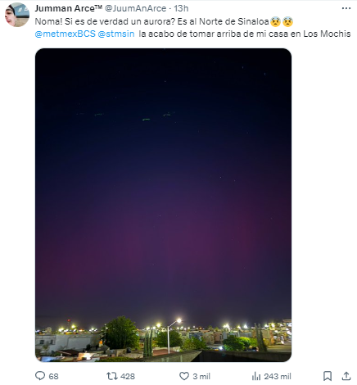The width and height of the screenshot is (357, 385).
Task: Click the first fearful face emoji
Action: coord(275,21)
